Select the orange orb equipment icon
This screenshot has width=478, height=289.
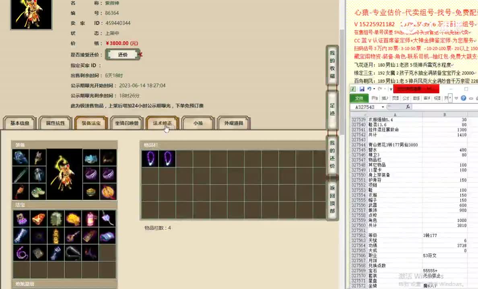tap(108, 191)
